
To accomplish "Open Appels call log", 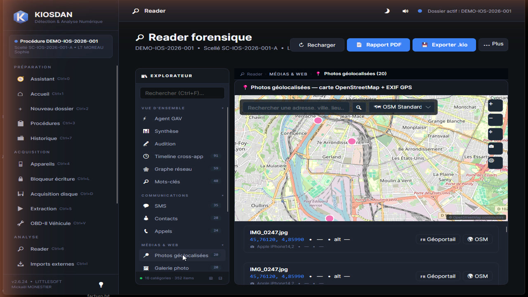I will point(181,231).
